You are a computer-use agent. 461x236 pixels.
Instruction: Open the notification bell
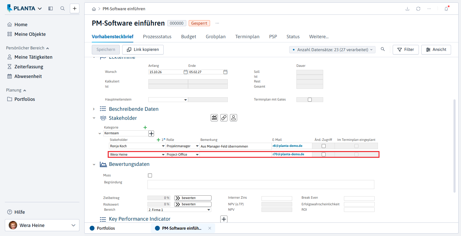(x=446, y=9)
